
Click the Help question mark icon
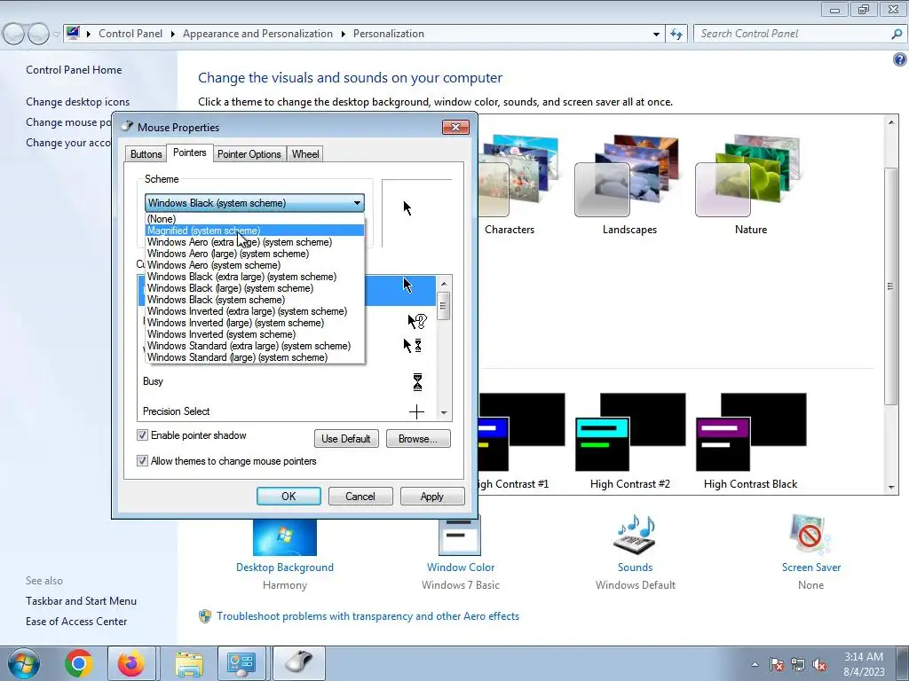pos(900,59)
